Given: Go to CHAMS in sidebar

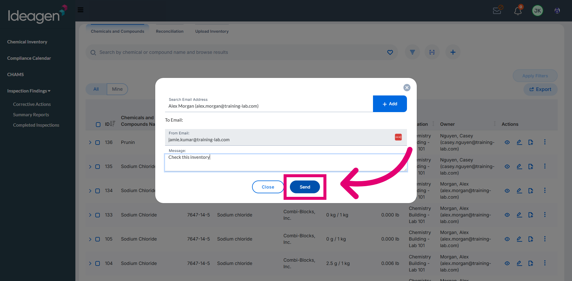Looking at the screenshot, I should coord(15,75).
